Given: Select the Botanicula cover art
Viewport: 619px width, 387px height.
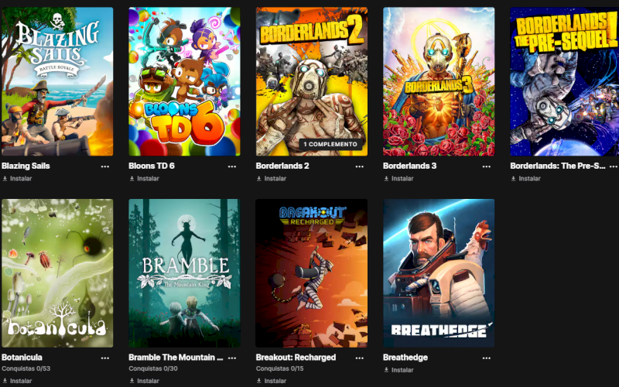Looking at the screenshot, I should pos(57,273).
